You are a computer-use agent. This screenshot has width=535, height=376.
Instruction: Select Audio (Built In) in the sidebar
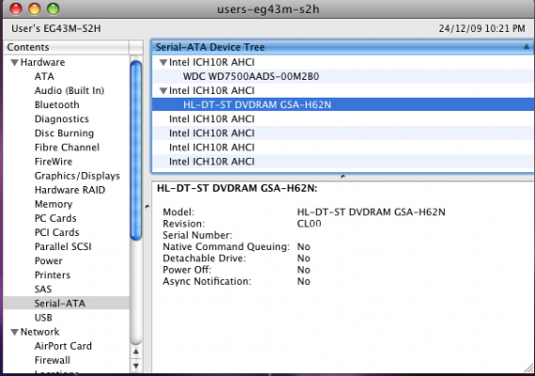(x=70, y=91)
